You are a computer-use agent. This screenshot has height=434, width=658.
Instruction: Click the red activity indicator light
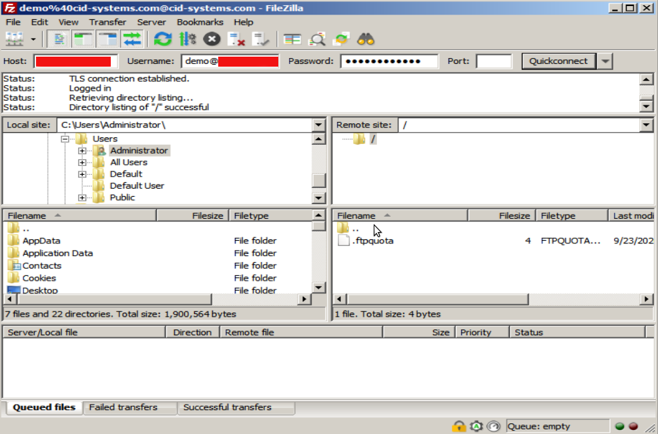633,427
